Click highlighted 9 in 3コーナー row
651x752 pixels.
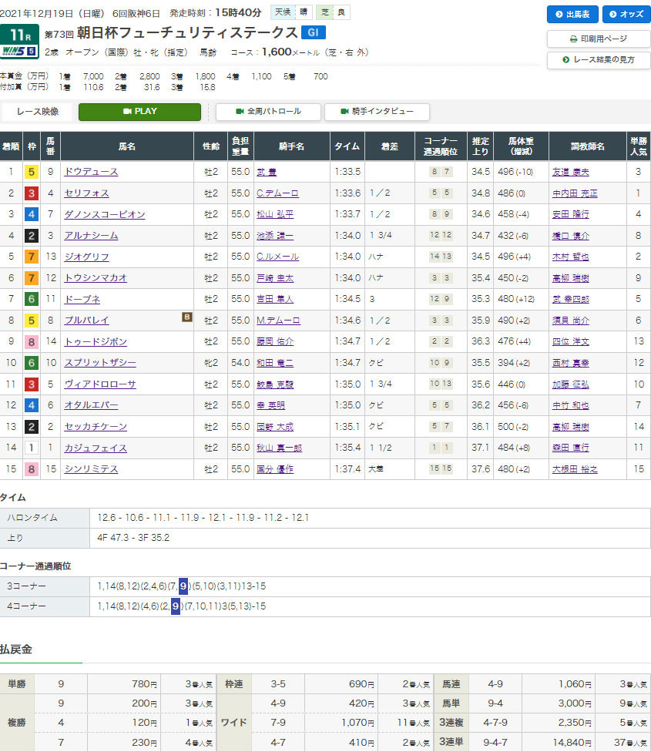point(183,586)
